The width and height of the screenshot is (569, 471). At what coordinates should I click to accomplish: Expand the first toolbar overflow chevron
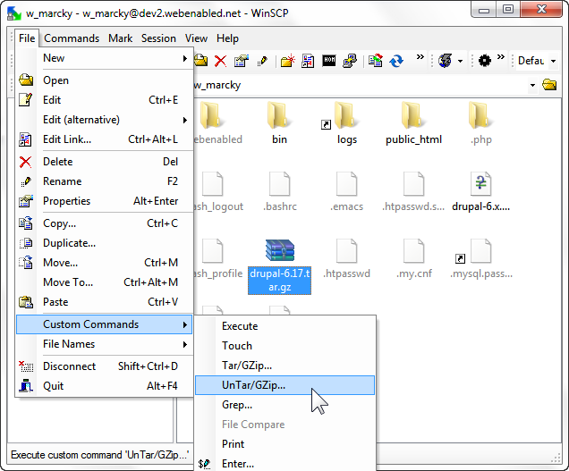420,57
